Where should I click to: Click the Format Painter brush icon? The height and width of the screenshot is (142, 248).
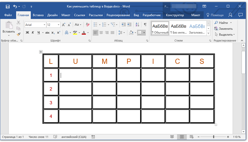pos(18,34)
